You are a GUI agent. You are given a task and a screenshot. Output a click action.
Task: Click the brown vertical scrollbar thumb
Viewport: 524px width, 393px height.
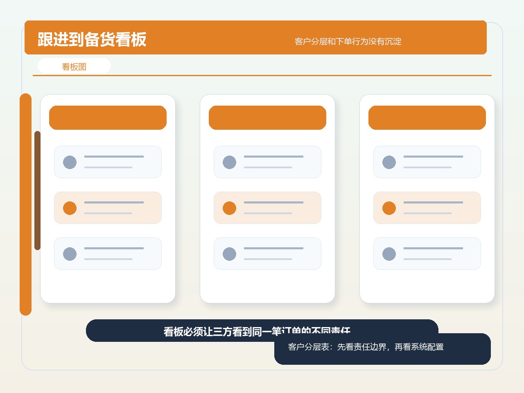(x=37, y=190)
